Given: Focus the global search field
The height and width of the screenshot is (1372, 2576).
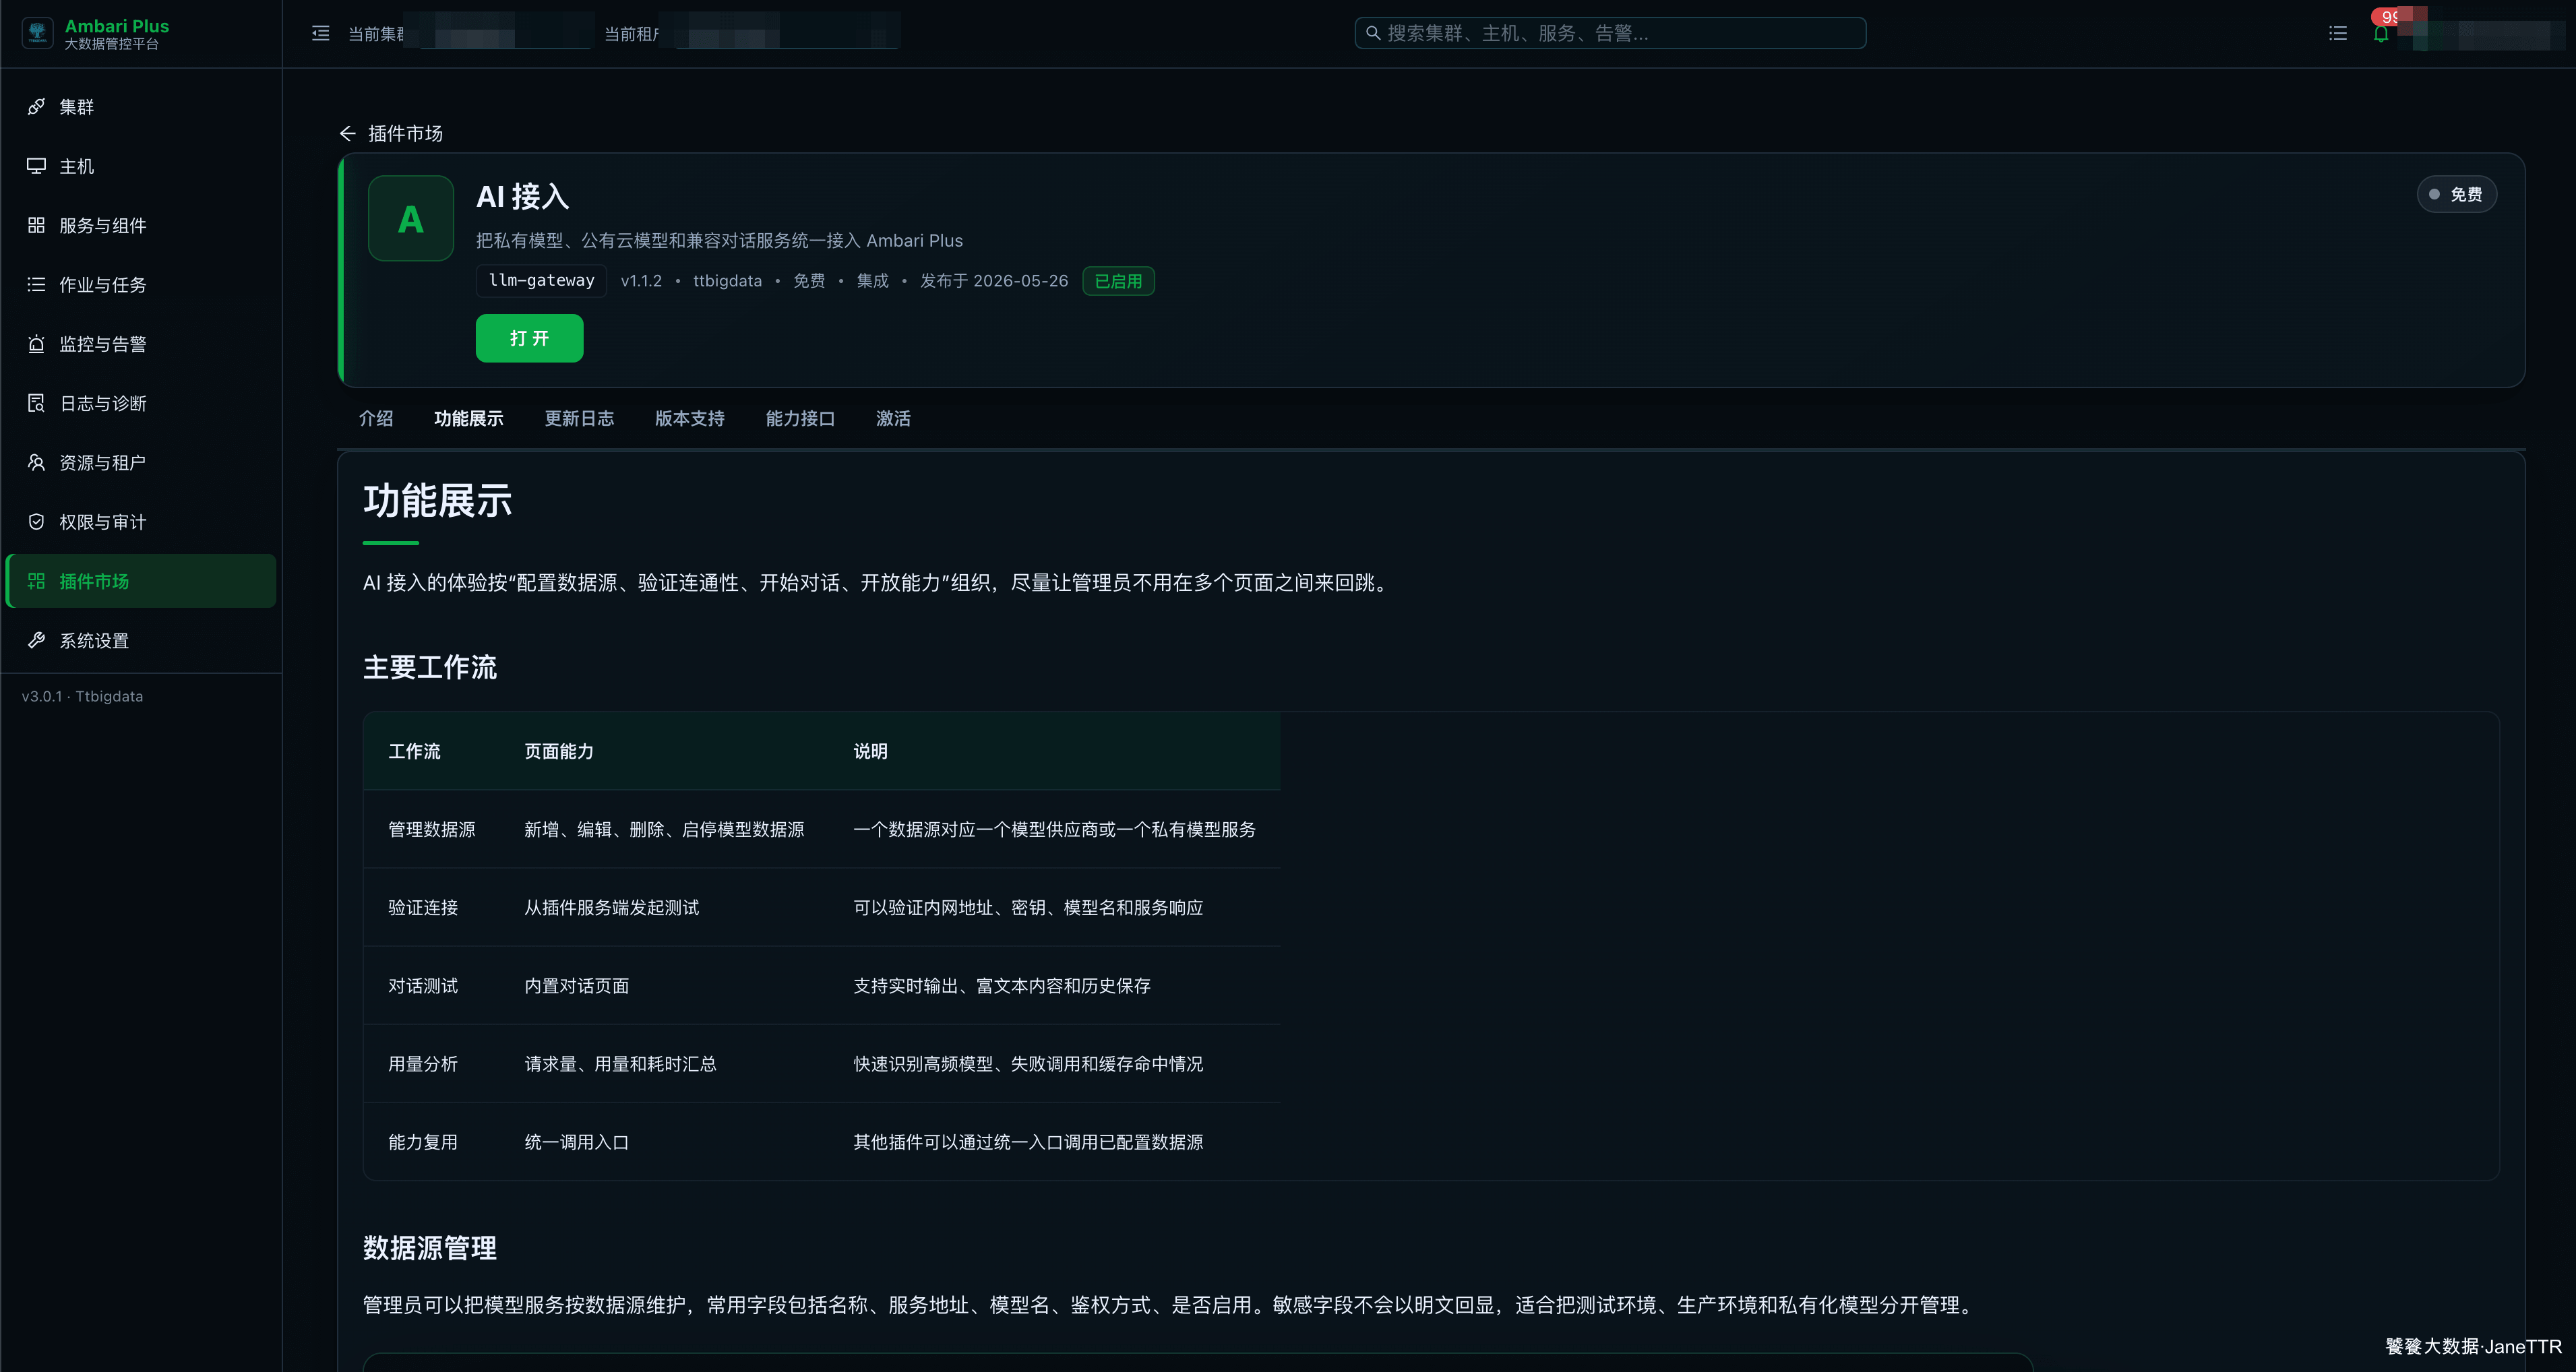Looking at the screenshot, I should [1610, 33].
